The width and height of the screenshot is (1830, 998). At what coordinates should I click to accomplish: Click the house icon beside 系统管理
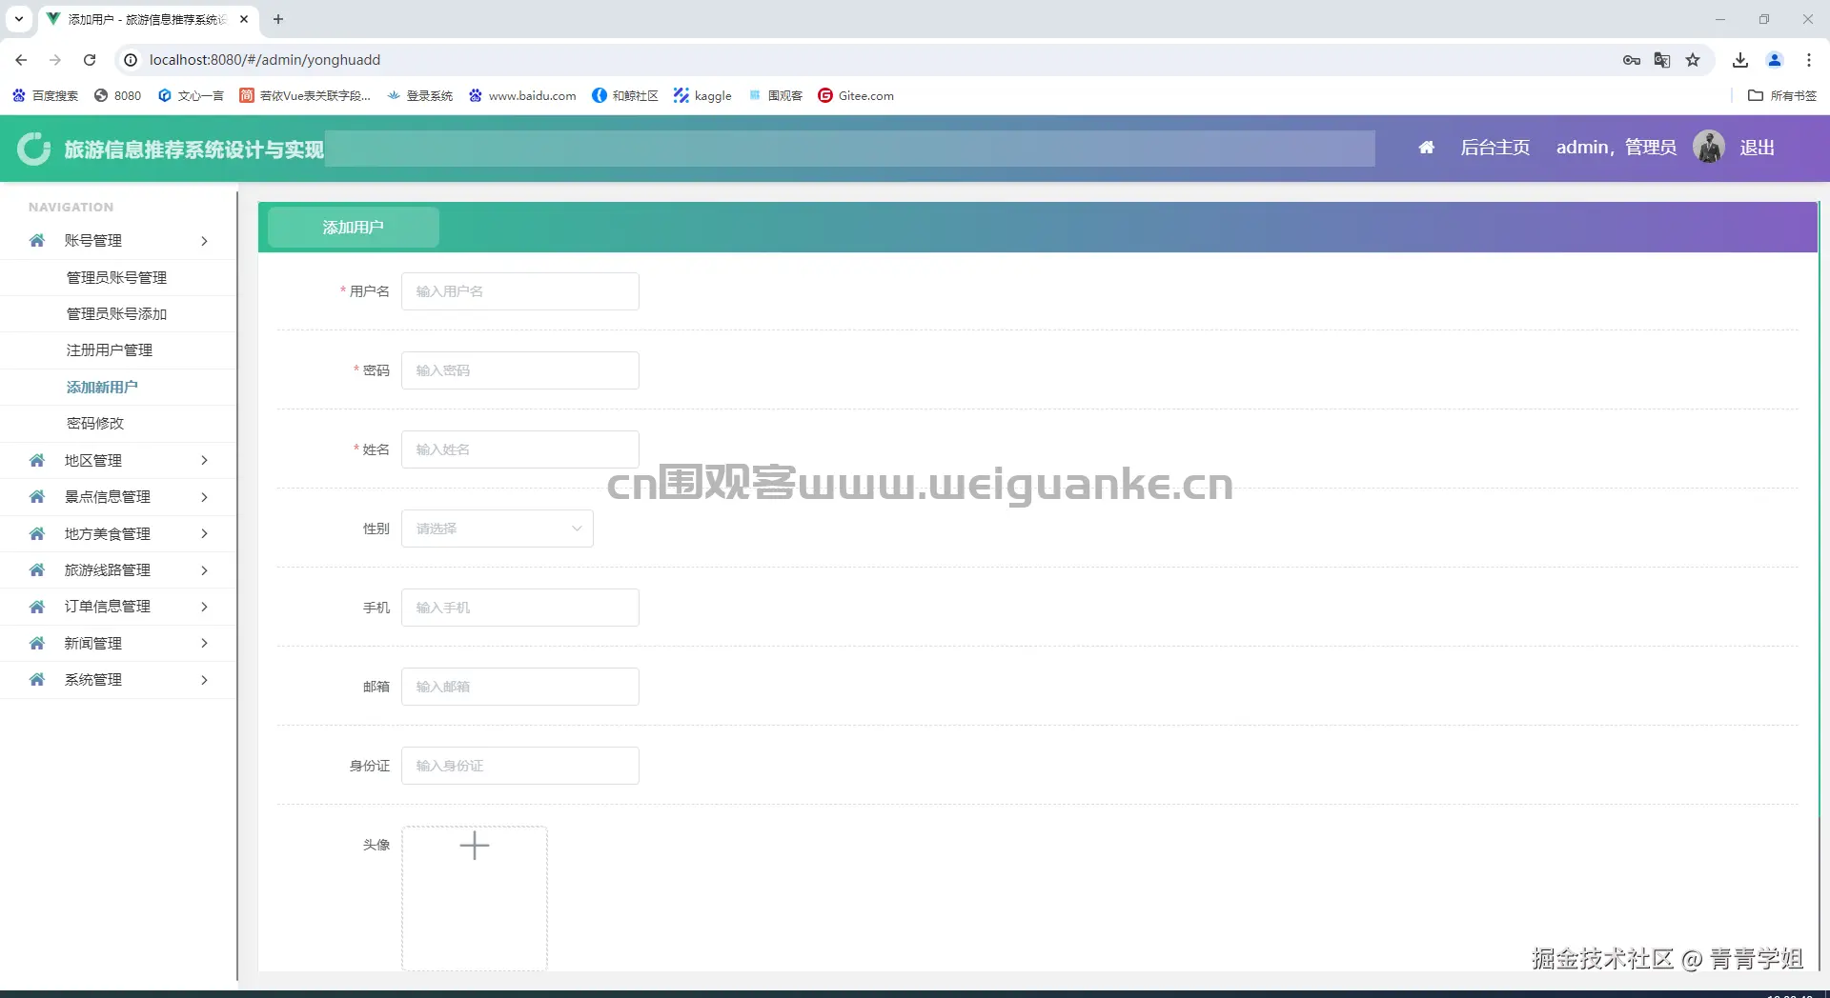36,679
